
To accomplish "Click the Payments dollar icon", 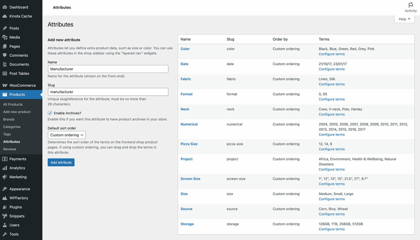I will pyautogui.click(x=5, y=159).
